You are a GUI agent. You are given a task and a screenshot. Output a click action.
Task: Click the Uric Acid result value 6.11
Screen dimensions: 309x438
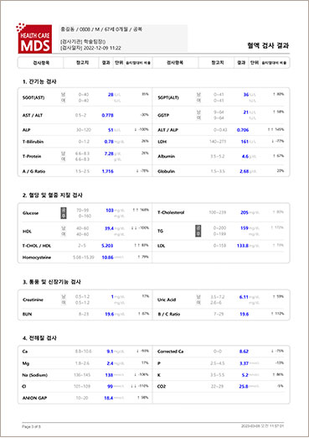[x=244, y=297]
